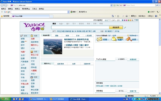161x101 pixels.
Task: Click the Home icon in the command bar
Action: (113, 16)
